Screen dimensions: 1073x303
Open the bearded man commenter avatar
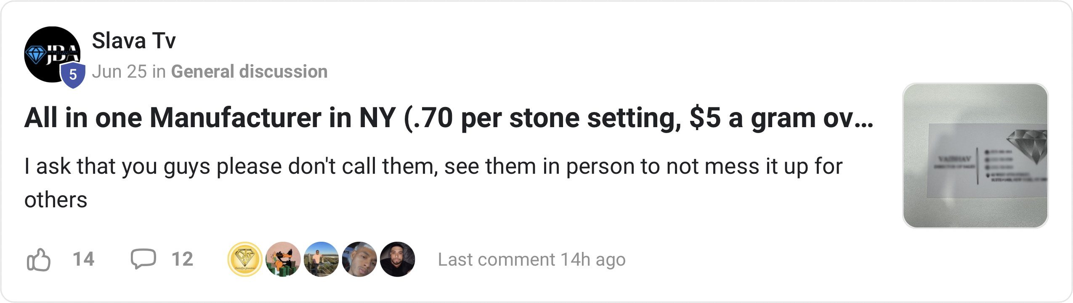tap(398, 259)
